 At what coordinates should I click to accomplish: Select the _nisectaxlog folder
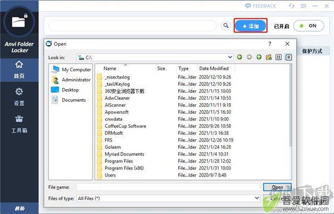coord(117,77)
